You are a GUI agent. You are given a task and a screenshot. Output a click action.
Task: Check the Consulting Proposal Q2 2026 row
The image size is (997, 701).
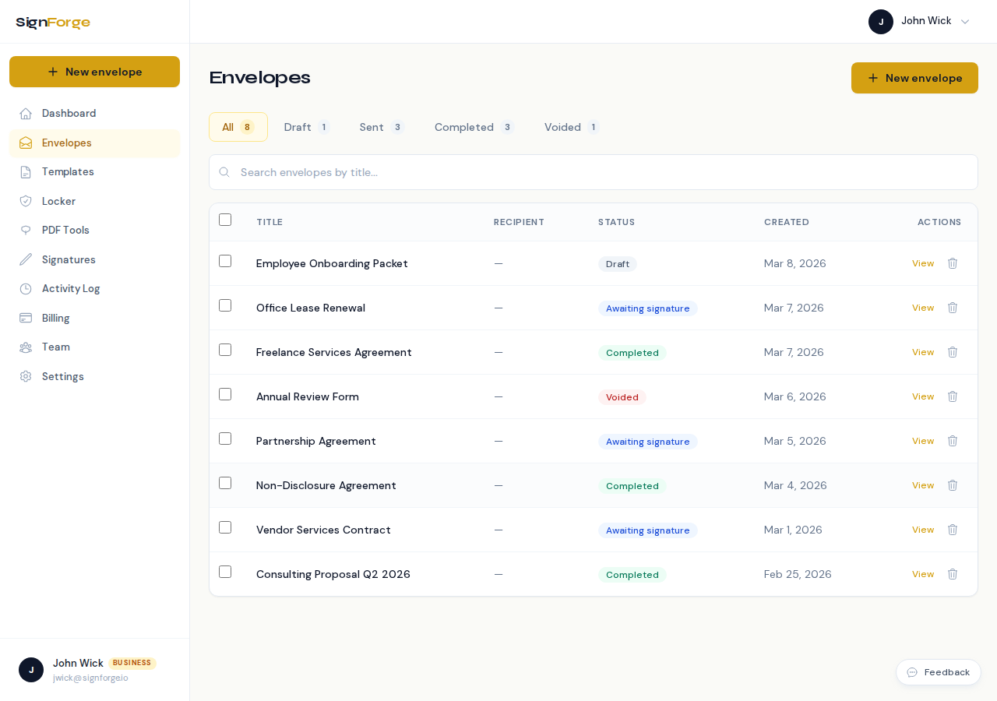[x=225, y=572]
